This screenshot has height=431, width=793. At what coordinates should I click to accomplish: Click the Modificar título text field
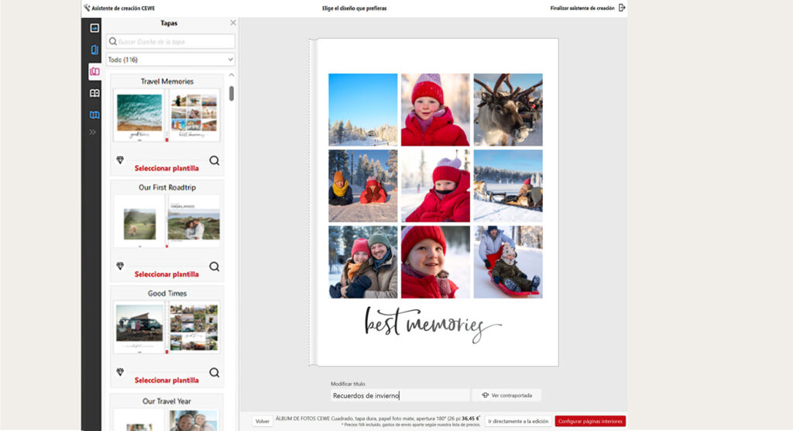[400, 395]
